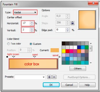Remove preset with the minus icon

point(54,77)
